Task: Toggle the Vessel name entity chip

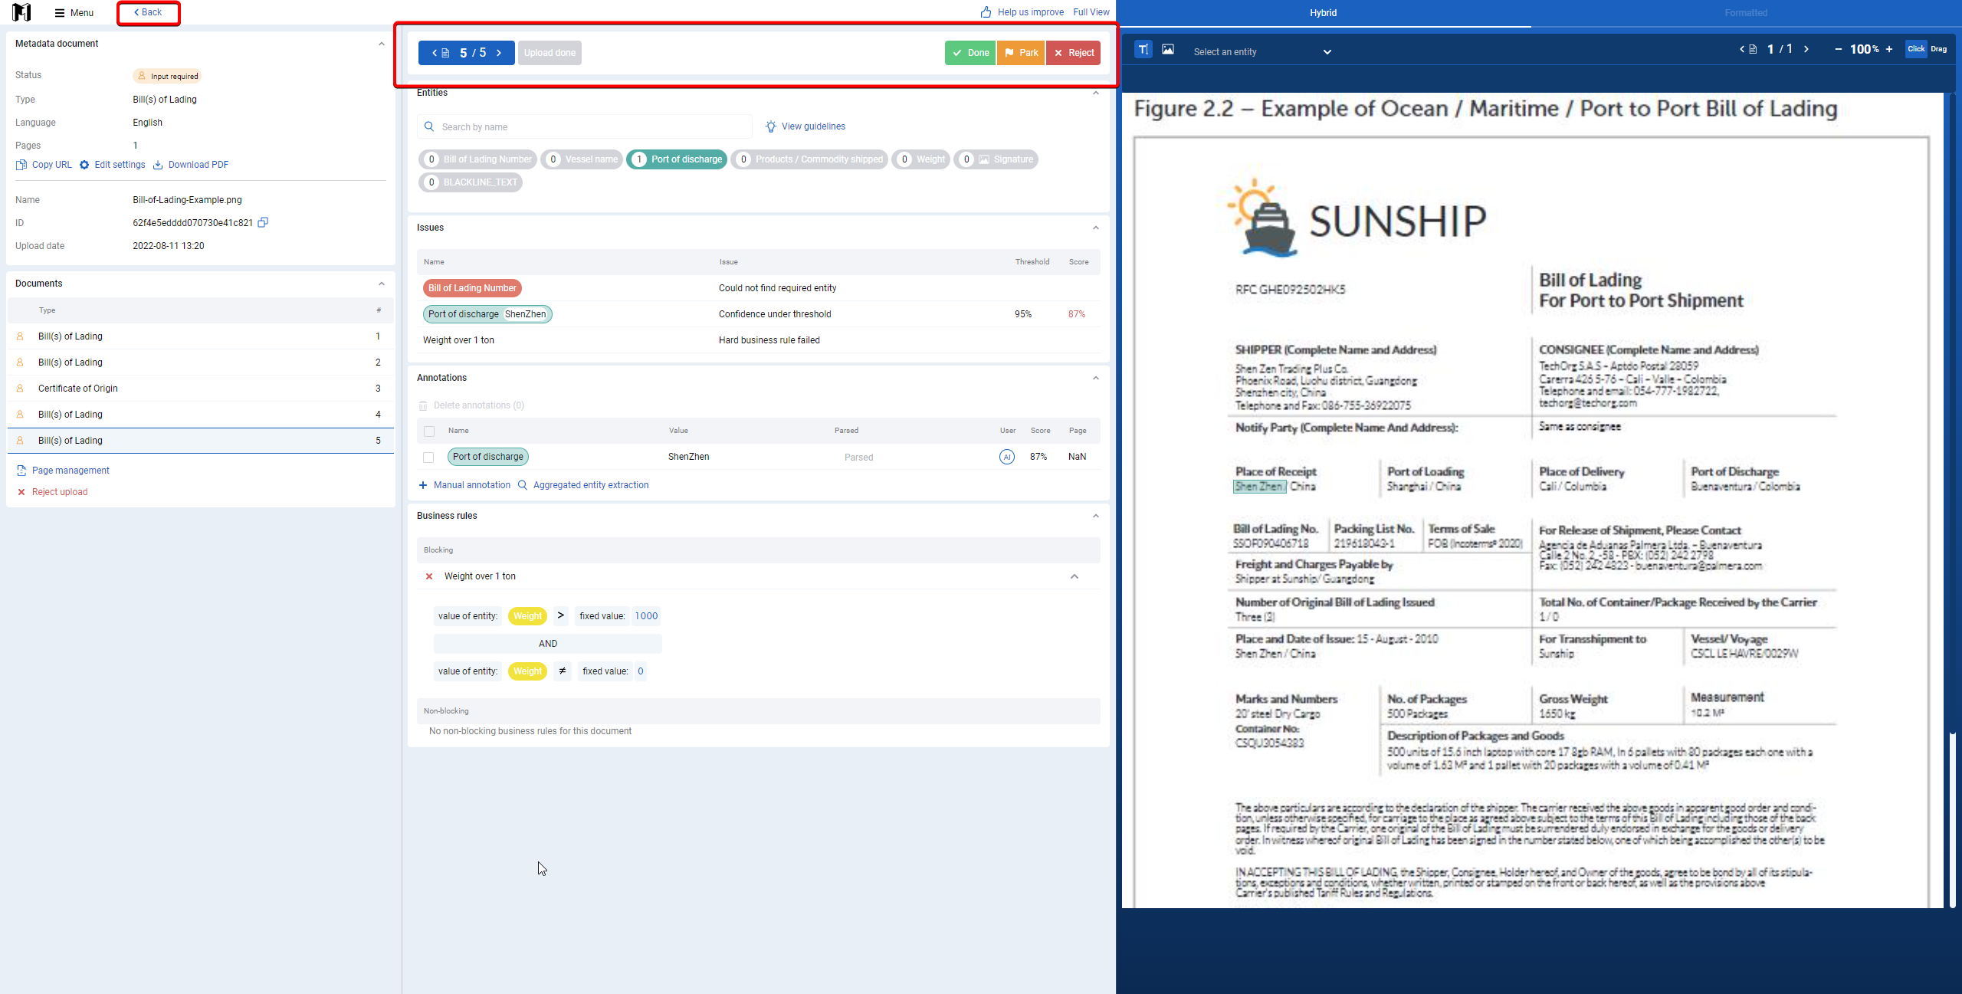Action: coord(582,159)
